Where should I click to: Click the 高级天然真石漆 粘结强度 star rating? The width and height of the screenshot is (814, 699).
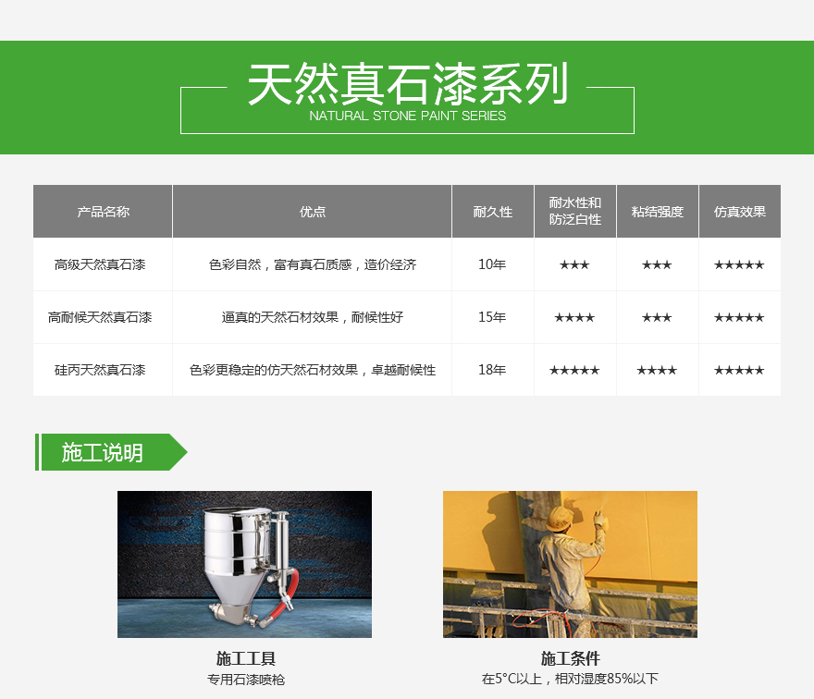click(x=657, y=265)
